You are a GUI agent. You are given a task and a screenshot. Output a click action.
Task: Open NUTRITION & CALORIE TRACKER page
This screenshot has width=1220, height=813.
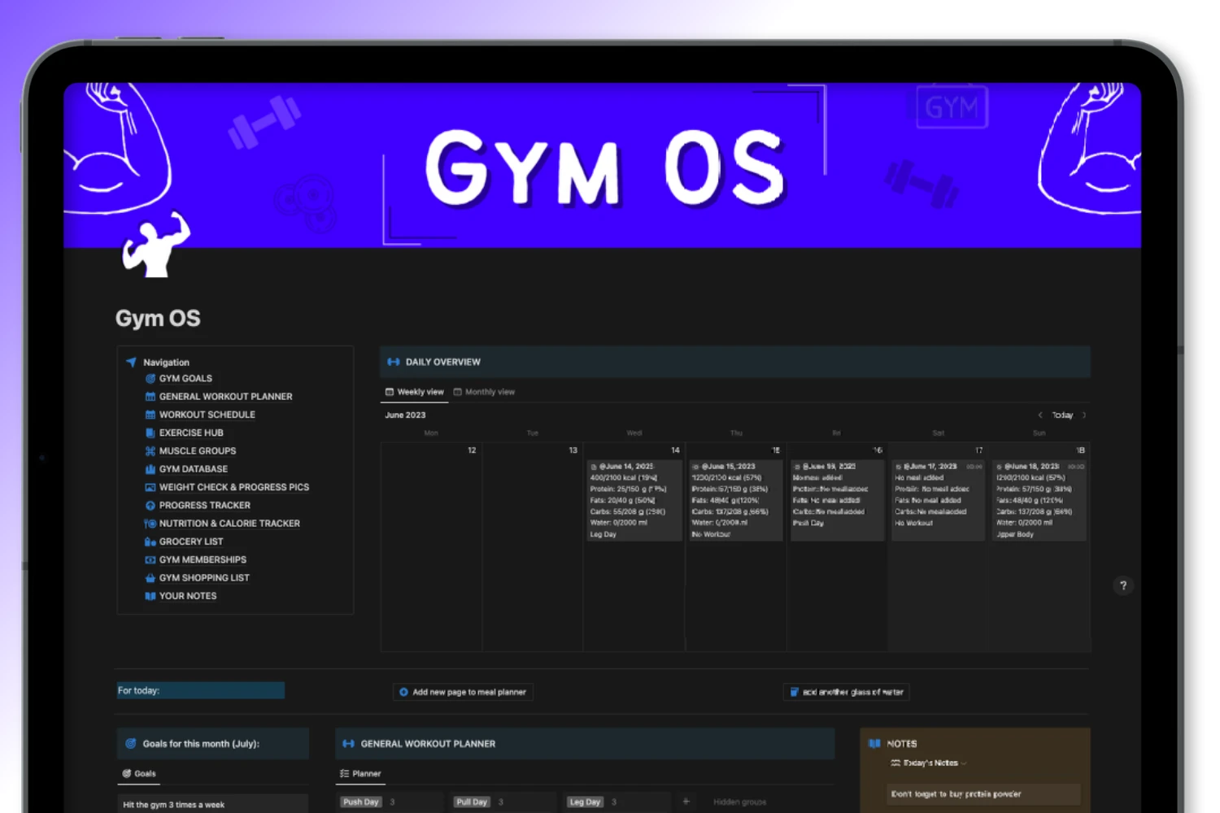[x=229, y=524]
